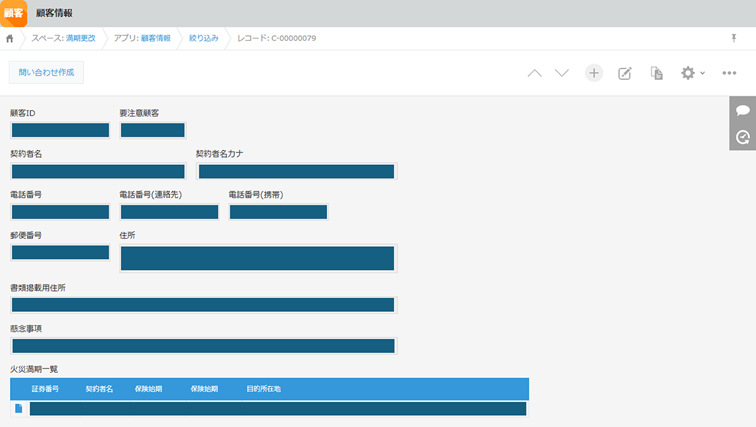
Task: Open the three-dot more options menu
Action: click(x=729, y=73)
